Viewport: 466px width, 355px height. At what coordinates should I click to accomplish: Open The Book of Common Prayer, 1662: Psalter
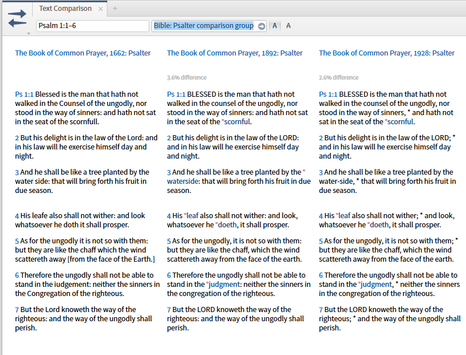(x=82, y=53)
